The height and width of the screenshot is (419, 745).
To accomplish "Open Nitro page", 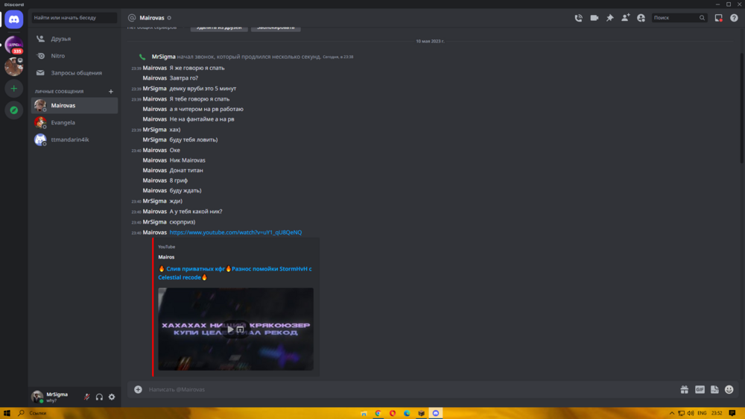I will [74, 56].
